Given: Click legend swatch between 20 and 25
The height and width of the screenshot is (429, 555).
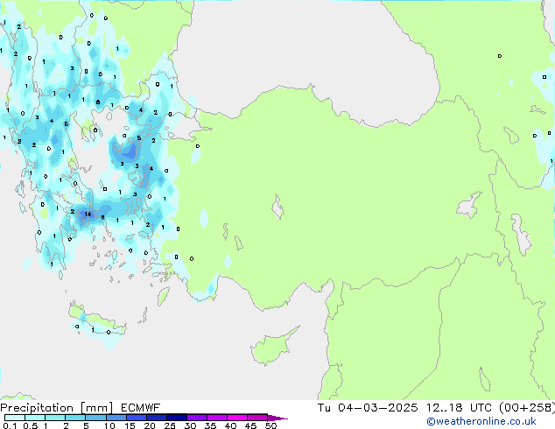Looking at the screenshot, I should [x=156, y=418].
